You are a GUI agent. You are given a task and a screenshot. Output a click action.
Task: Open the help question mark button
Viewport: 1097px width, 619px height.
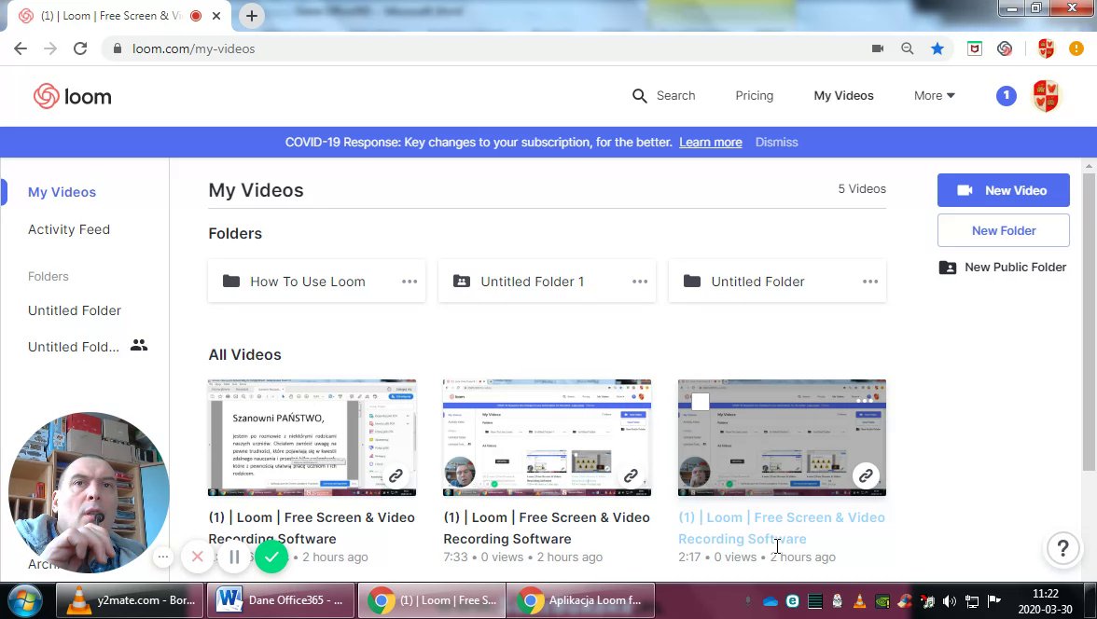(x=1062, y=548)
